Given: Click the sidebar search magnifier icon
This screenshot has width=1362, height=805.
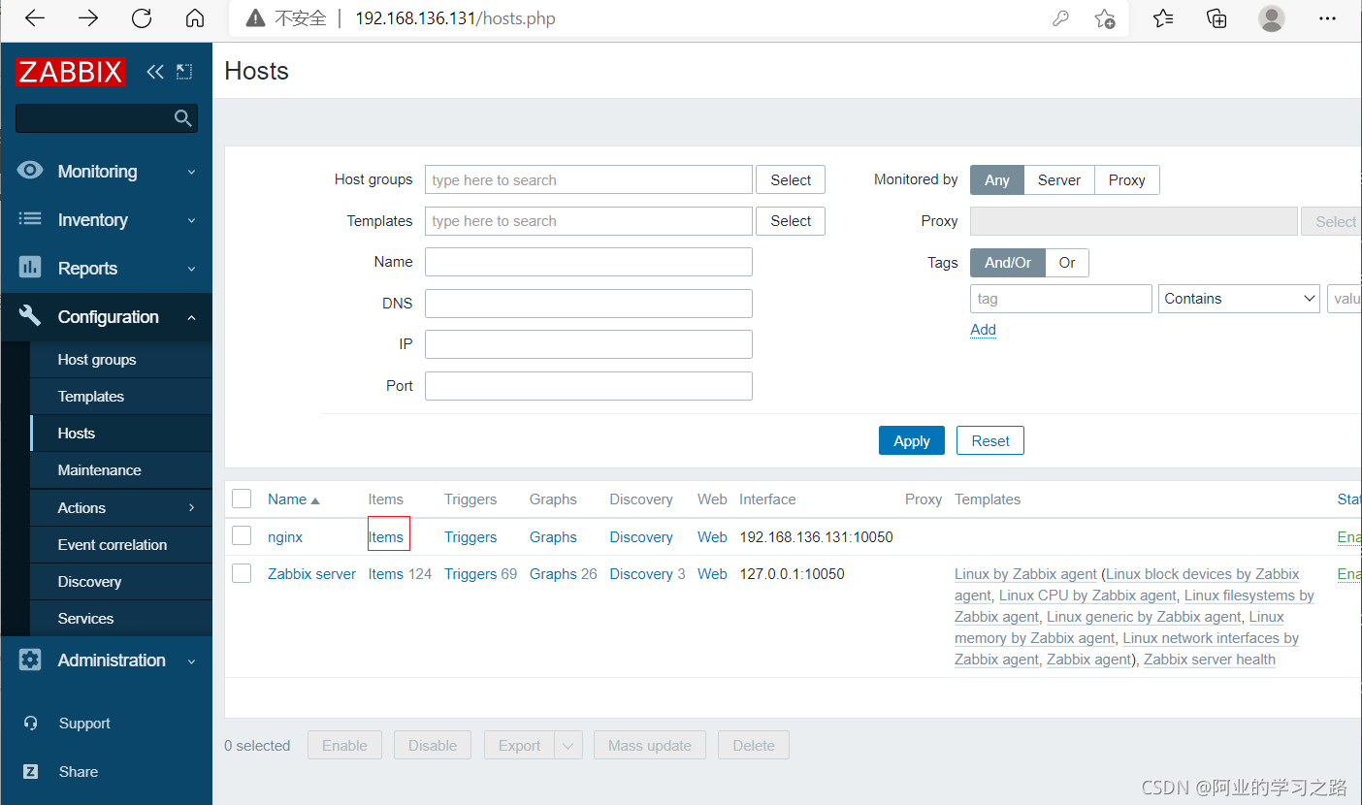Looking at the screenshot, I should (182, 118).
